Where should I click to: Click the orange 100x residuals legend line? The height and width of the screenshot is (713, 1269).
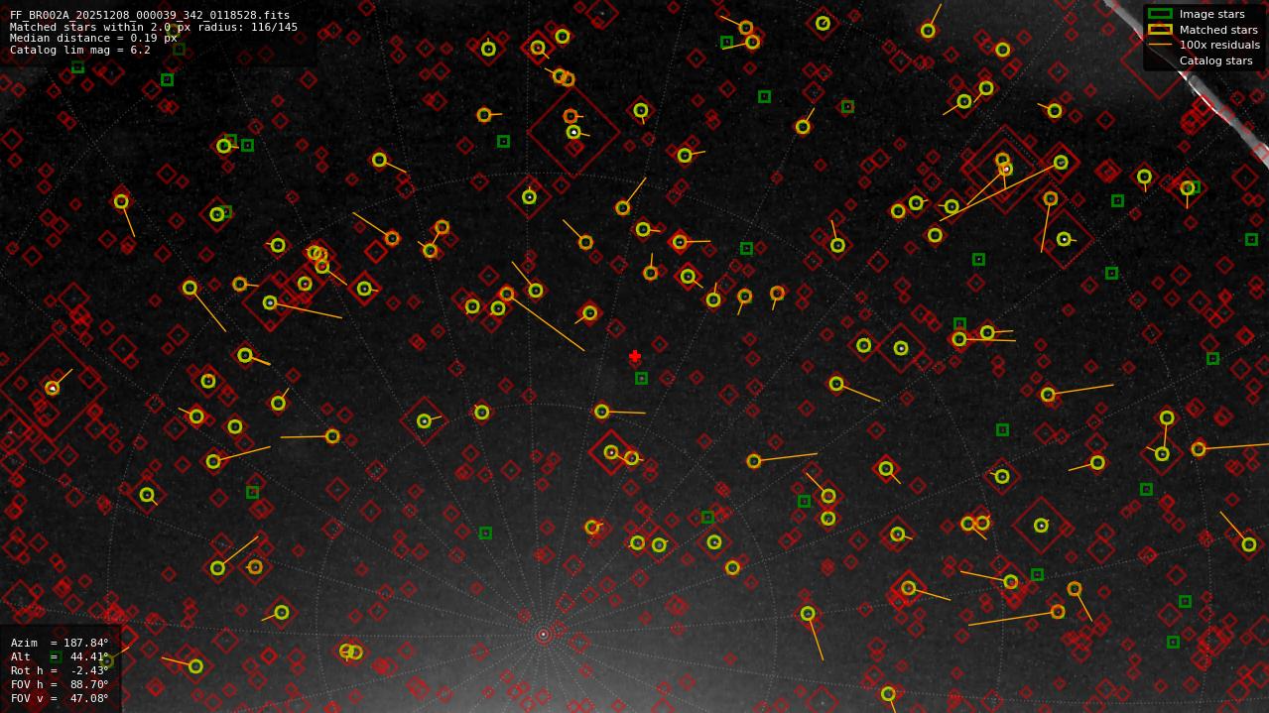1160,45
